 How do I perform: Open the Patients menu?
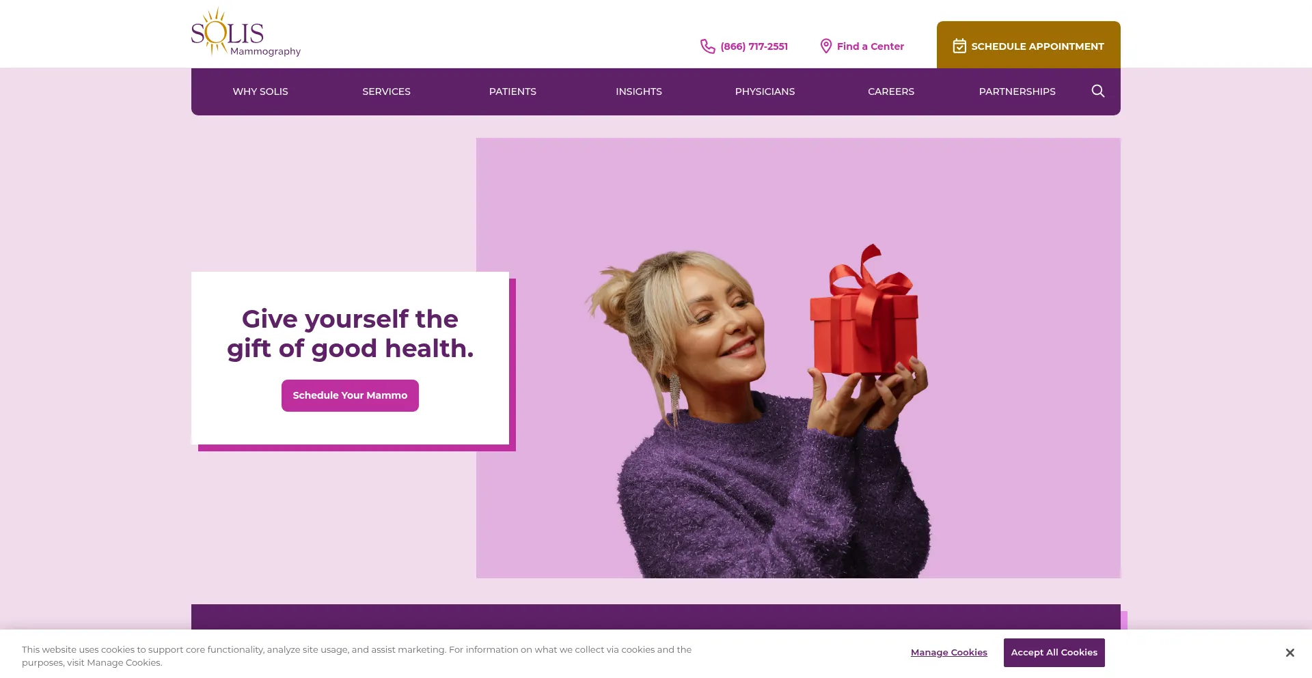click(512, 91)
